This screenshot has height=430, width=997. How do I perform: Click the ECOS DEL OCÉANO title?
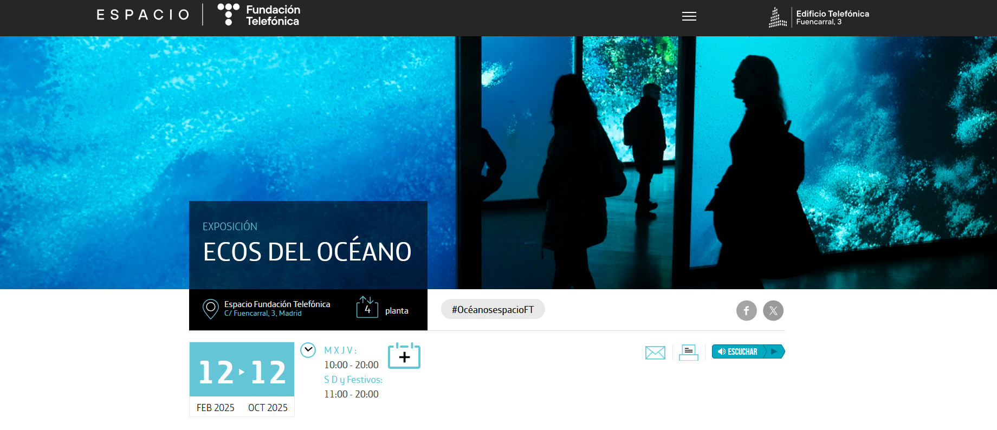307,252
